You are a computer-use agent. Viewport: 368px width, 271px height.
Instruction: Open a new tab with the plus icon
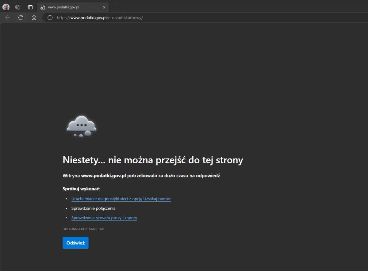point(114,7)
